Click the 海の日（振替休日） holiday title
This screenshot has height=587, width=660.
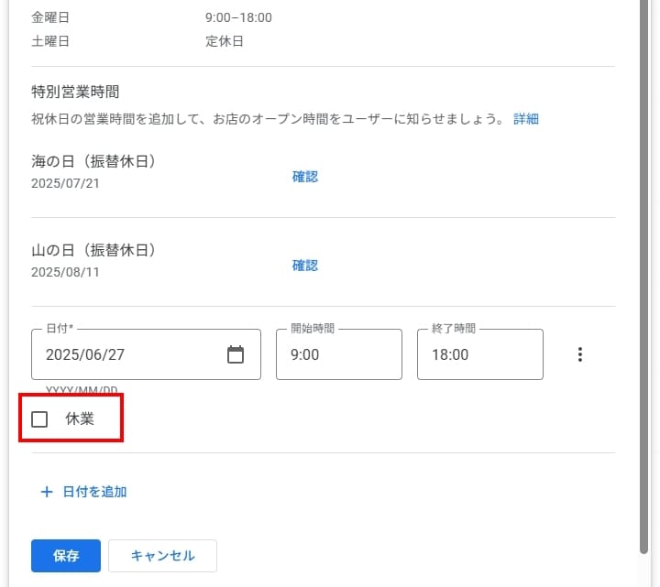pos(93,162)
